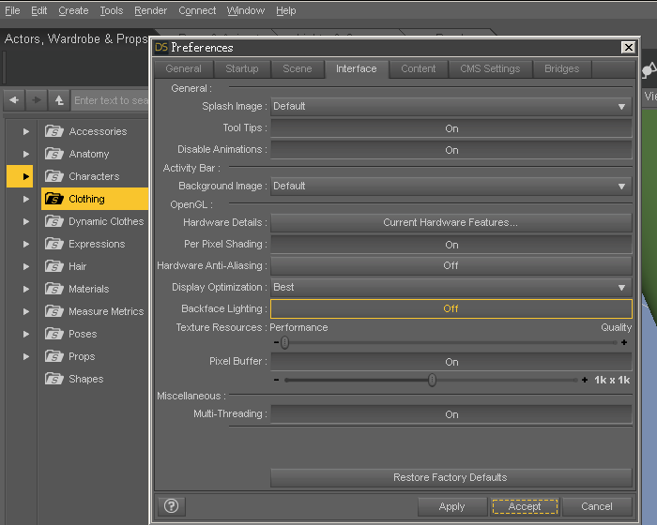The image size is (657, 525).
Task: Click the Hair folder icon
Action: click(54, 266)
